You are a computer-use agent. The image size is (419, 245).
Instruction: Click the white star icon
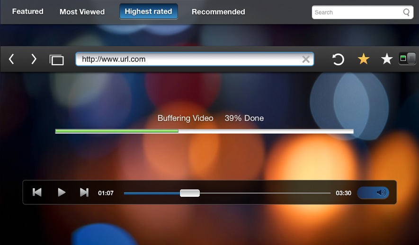(387, 59)
